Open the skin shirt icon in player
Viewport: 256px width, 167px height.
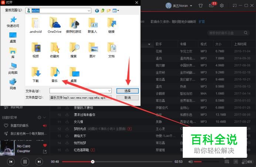201,6
